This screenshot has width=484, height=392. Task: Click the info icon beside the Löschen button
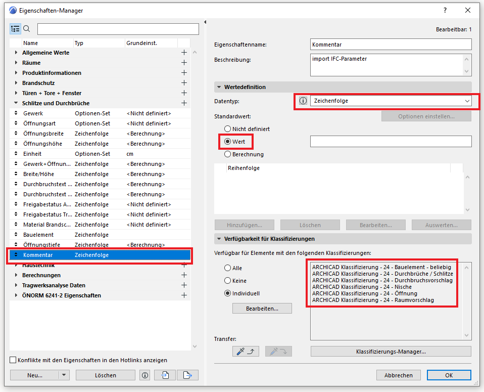[x=145, y=375]
